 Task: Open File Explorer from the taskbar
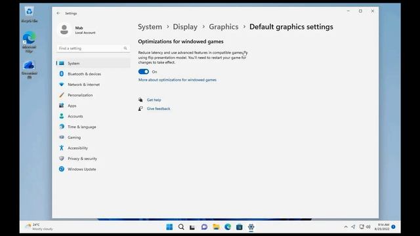tap(216, 227)
